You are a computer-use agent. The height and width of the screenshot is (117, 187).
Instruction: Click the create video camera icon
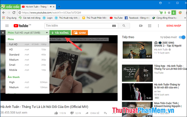click(x=141, y=26)
